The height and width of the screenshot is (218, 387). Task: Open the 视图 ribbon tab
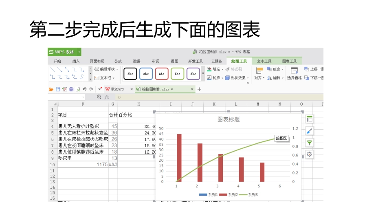(174, 61)
